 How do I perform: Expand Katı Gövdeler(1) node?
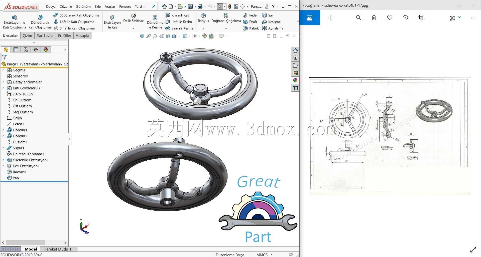point(3,88)
